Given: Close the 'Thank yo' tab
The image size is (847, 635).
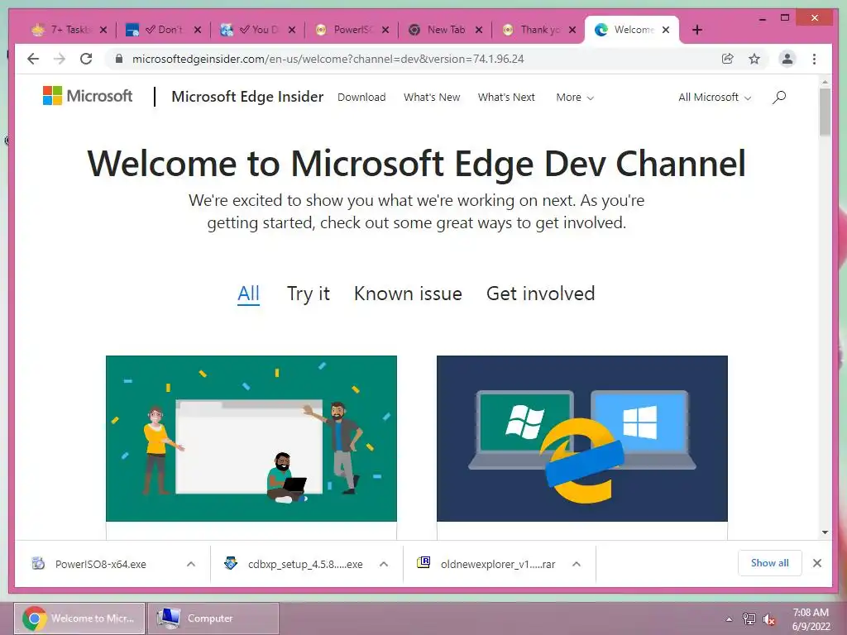Looking at the screenshot, I should click(572, 30).
